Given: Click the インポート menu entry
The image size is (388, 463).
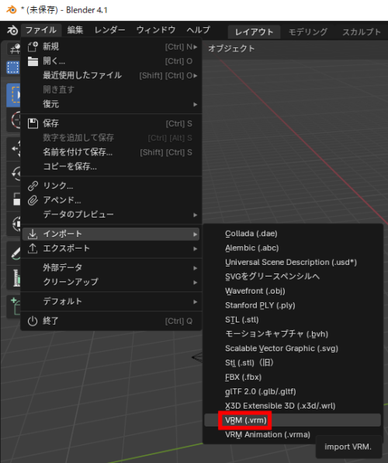Looking at the screenshot, I should [111, 234].
